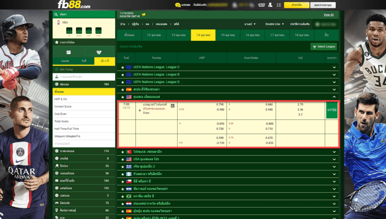
Task: Click the combat sports icon, count 66
Action: [x=57, y=210]
